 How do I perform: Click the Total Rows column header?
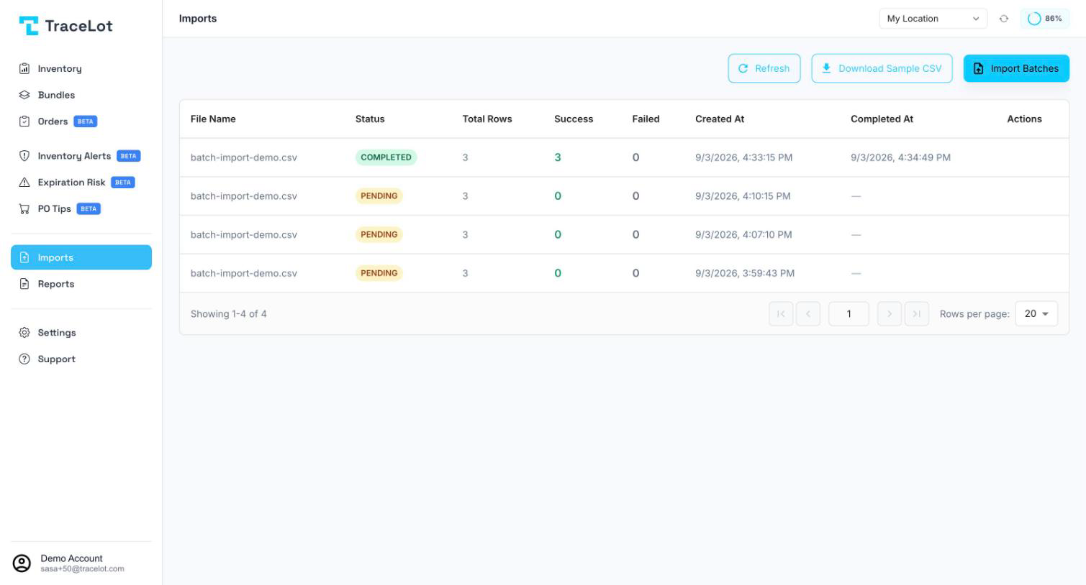tap(487, 119)
